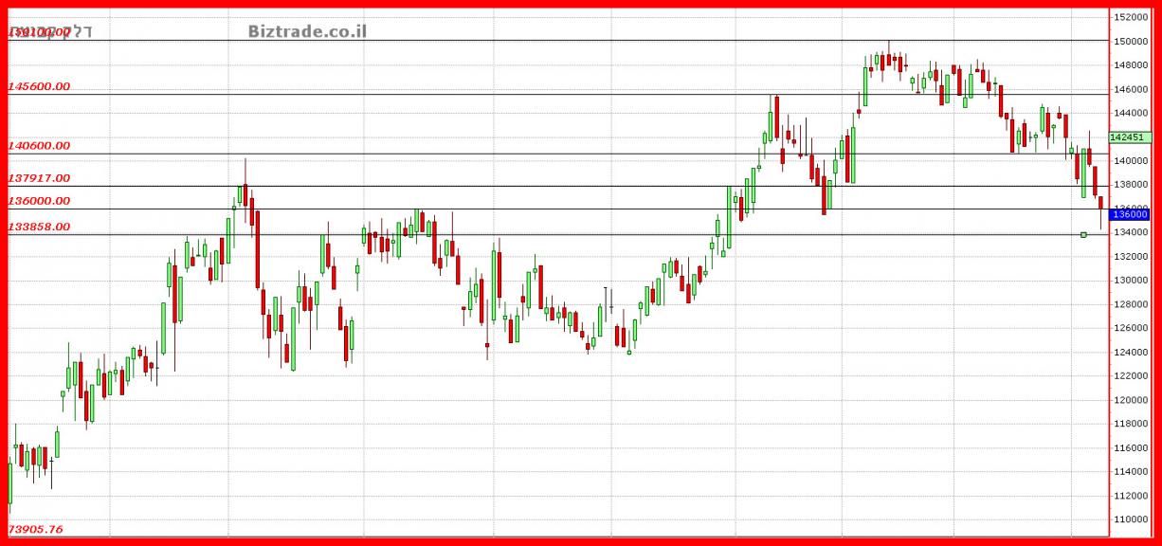Select the 145600.00 level label
Image resolution: width=1162 pixels, height=546 pixels.
(x=40, y=86)
